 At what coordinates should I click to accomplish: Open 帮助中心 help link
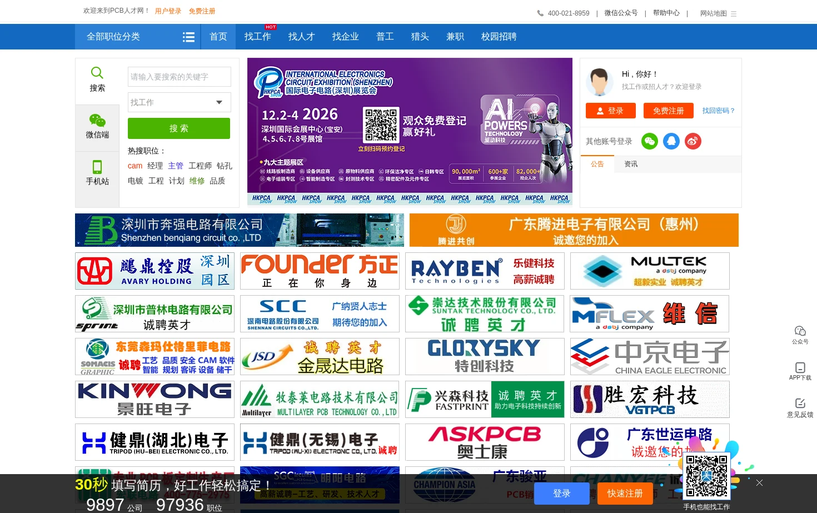(666, 13)
